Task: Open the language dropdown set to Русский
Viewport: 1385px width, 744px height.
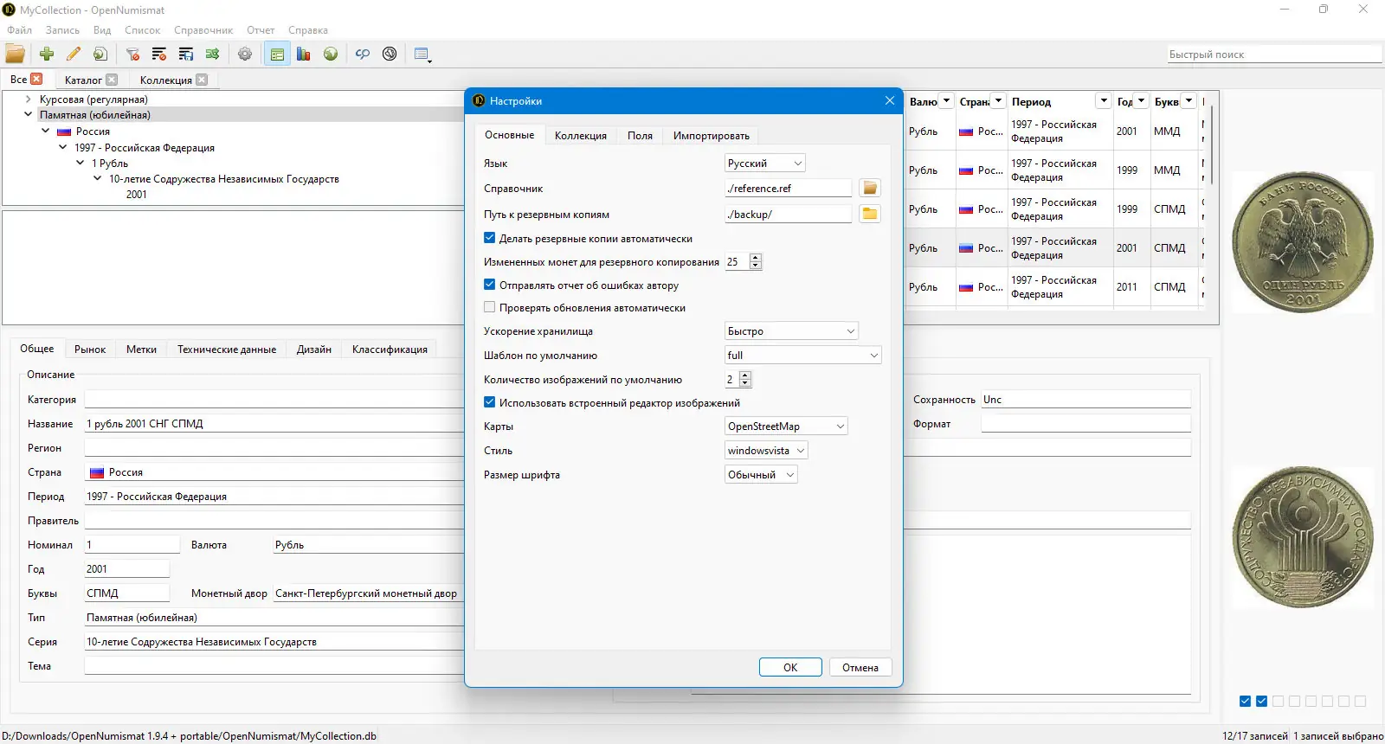Action: 764,163
